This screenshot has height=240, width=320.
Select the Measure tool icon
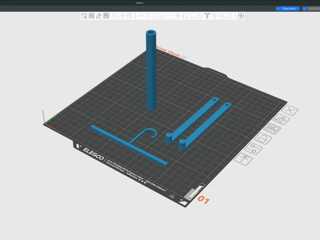pos(222,16)
